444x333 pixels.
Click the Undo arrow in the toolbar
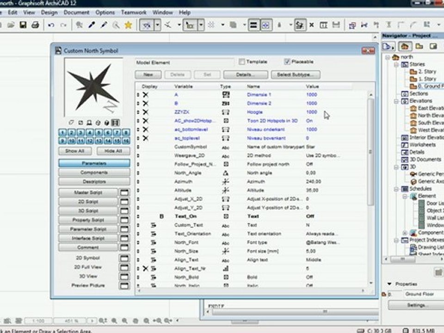click(x=51, y=25)
